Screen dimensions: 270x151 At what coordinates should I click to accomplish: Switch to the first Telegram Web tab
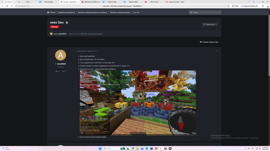[x=112, y=2]
